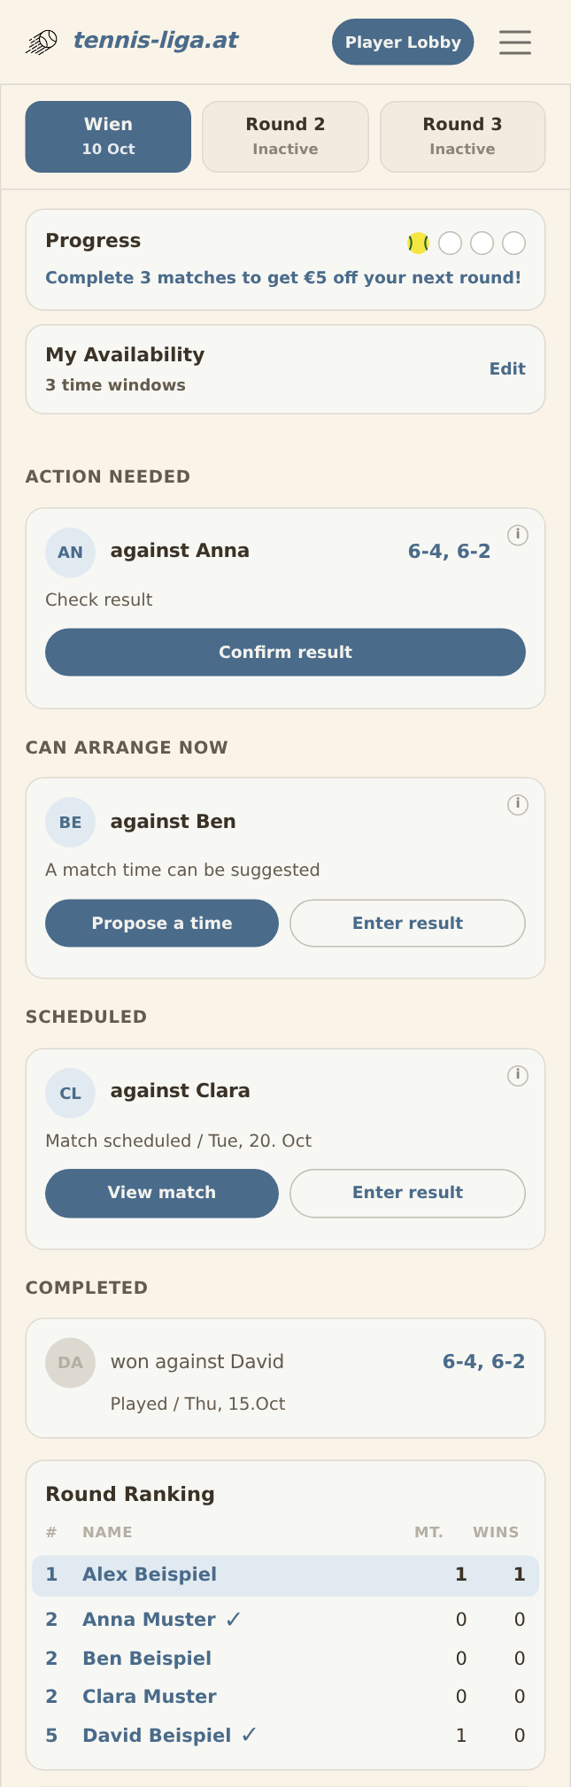571x1787 pixels.
Task: Confirm result against Anna
Action: [x=285, y=652]
